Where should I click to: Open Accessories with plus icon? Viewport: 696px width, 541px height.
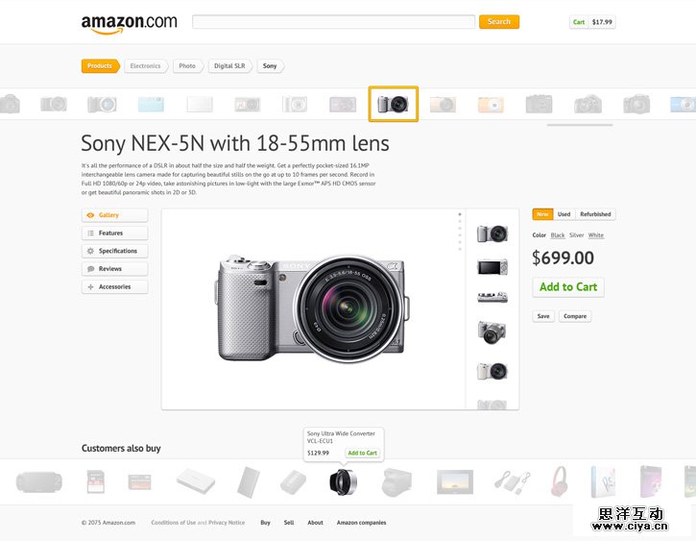coord(114,287)
